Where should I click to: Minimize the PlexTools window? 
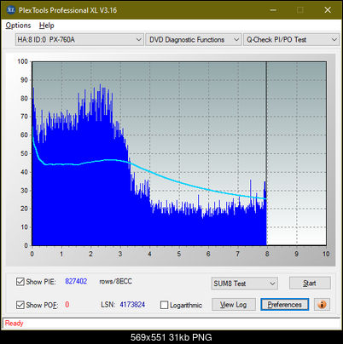273,10
